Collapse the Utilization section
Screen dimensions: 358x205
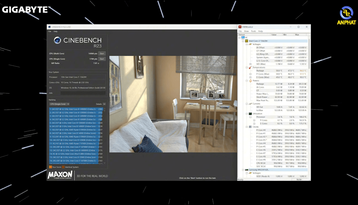(x=247, y=114)
